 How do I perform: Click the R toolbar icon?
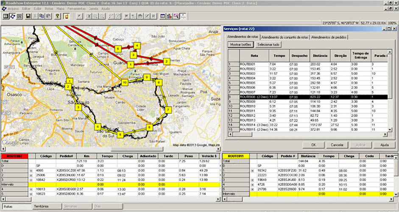click(x=153, y=16)
